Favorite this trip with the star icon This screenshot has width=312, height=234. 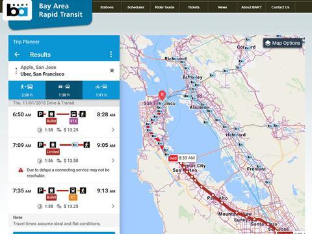[112, 70]
